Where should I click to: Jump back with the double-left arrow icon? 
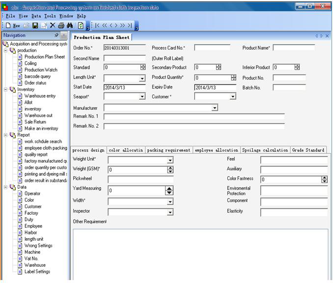click(105, 25)
